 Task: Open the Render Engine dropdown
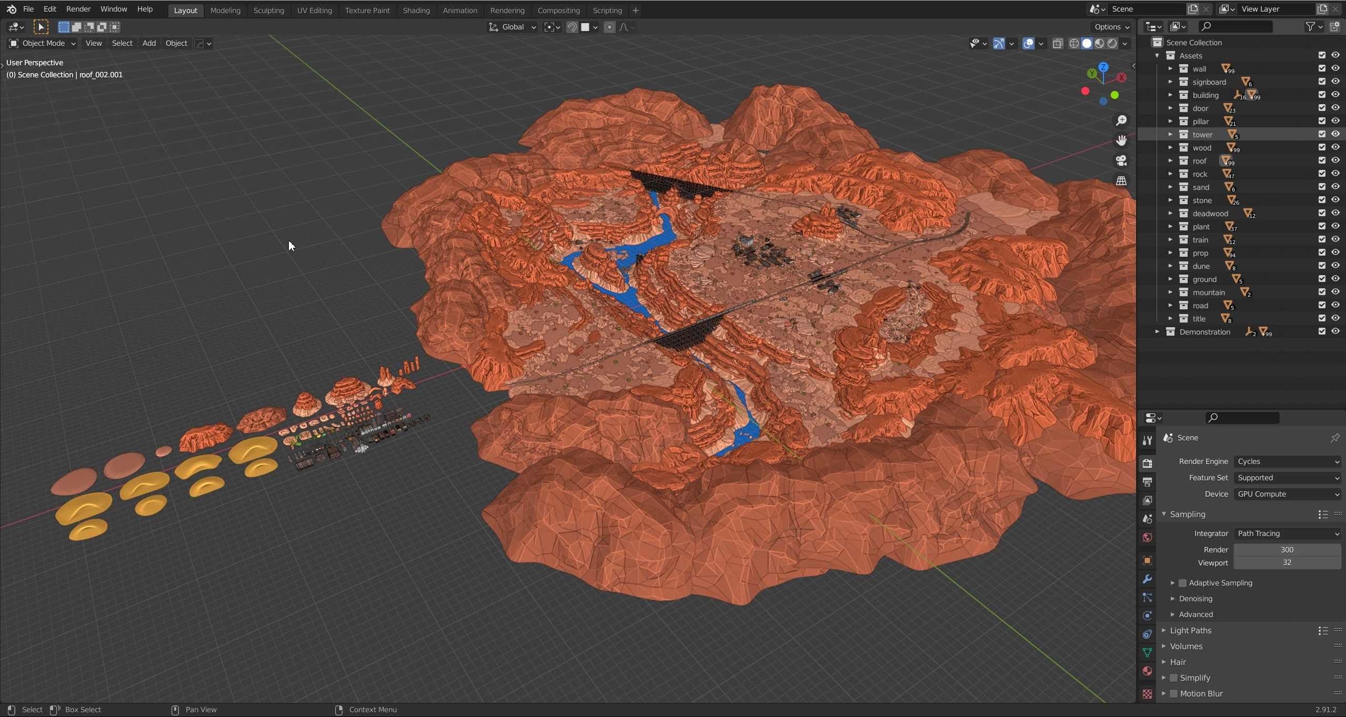pos(1287,461)
